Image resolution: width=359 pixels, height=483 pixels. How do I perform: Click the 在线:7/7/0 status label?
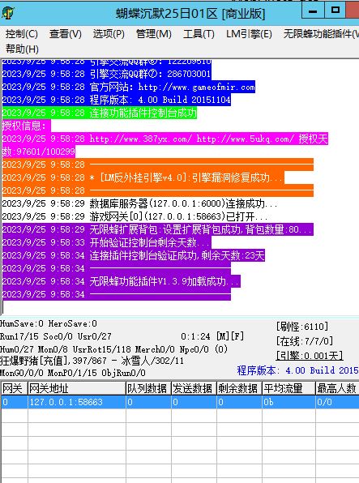[305, 341]
